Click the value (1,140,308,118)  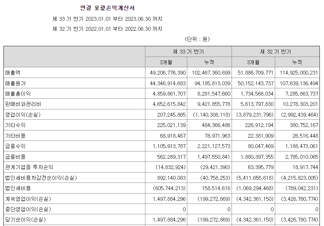click(211, 115)
